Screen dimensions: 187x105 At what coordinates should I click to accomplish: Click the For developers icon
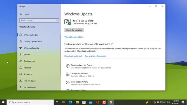[20, 87]
